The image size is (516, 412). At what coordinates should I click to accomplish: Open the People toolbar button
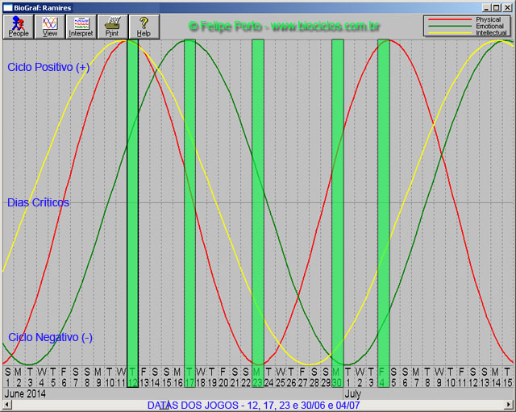click(x=19, y=27)
